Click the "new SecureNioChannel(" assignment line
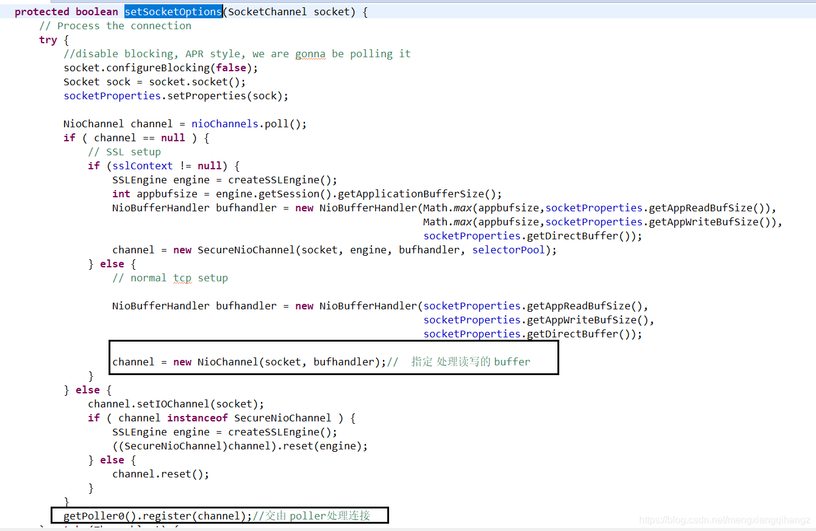This screenshot has width=816, height=531. pos(335,250)
